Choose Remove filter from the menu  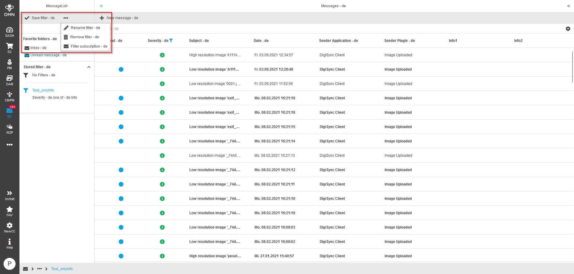84,37
